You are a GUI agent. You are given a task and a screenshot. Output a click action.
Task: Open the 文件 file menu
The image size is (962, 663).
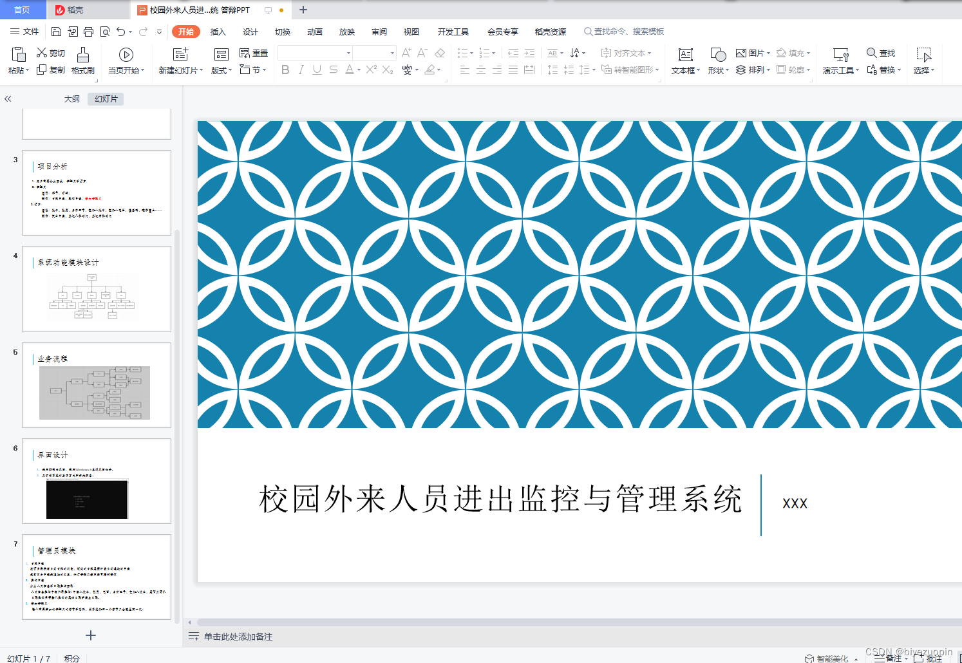point(24,31)
